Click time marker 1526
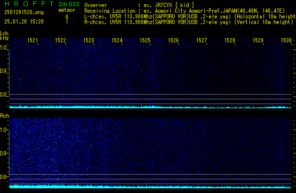Screen dimensions: 296x193 (173, 40)
